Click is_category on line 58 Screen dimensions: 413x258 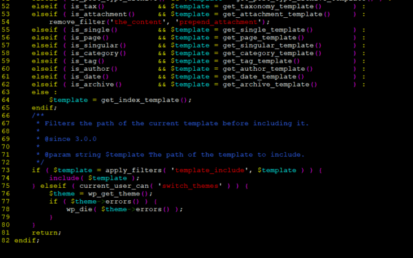pyautogui.click(x=95, y=53)
